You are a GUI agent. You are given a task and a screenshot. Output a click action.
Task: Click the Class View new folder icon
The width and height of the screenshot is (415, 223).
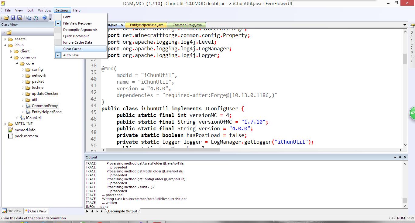coord(9,32)
